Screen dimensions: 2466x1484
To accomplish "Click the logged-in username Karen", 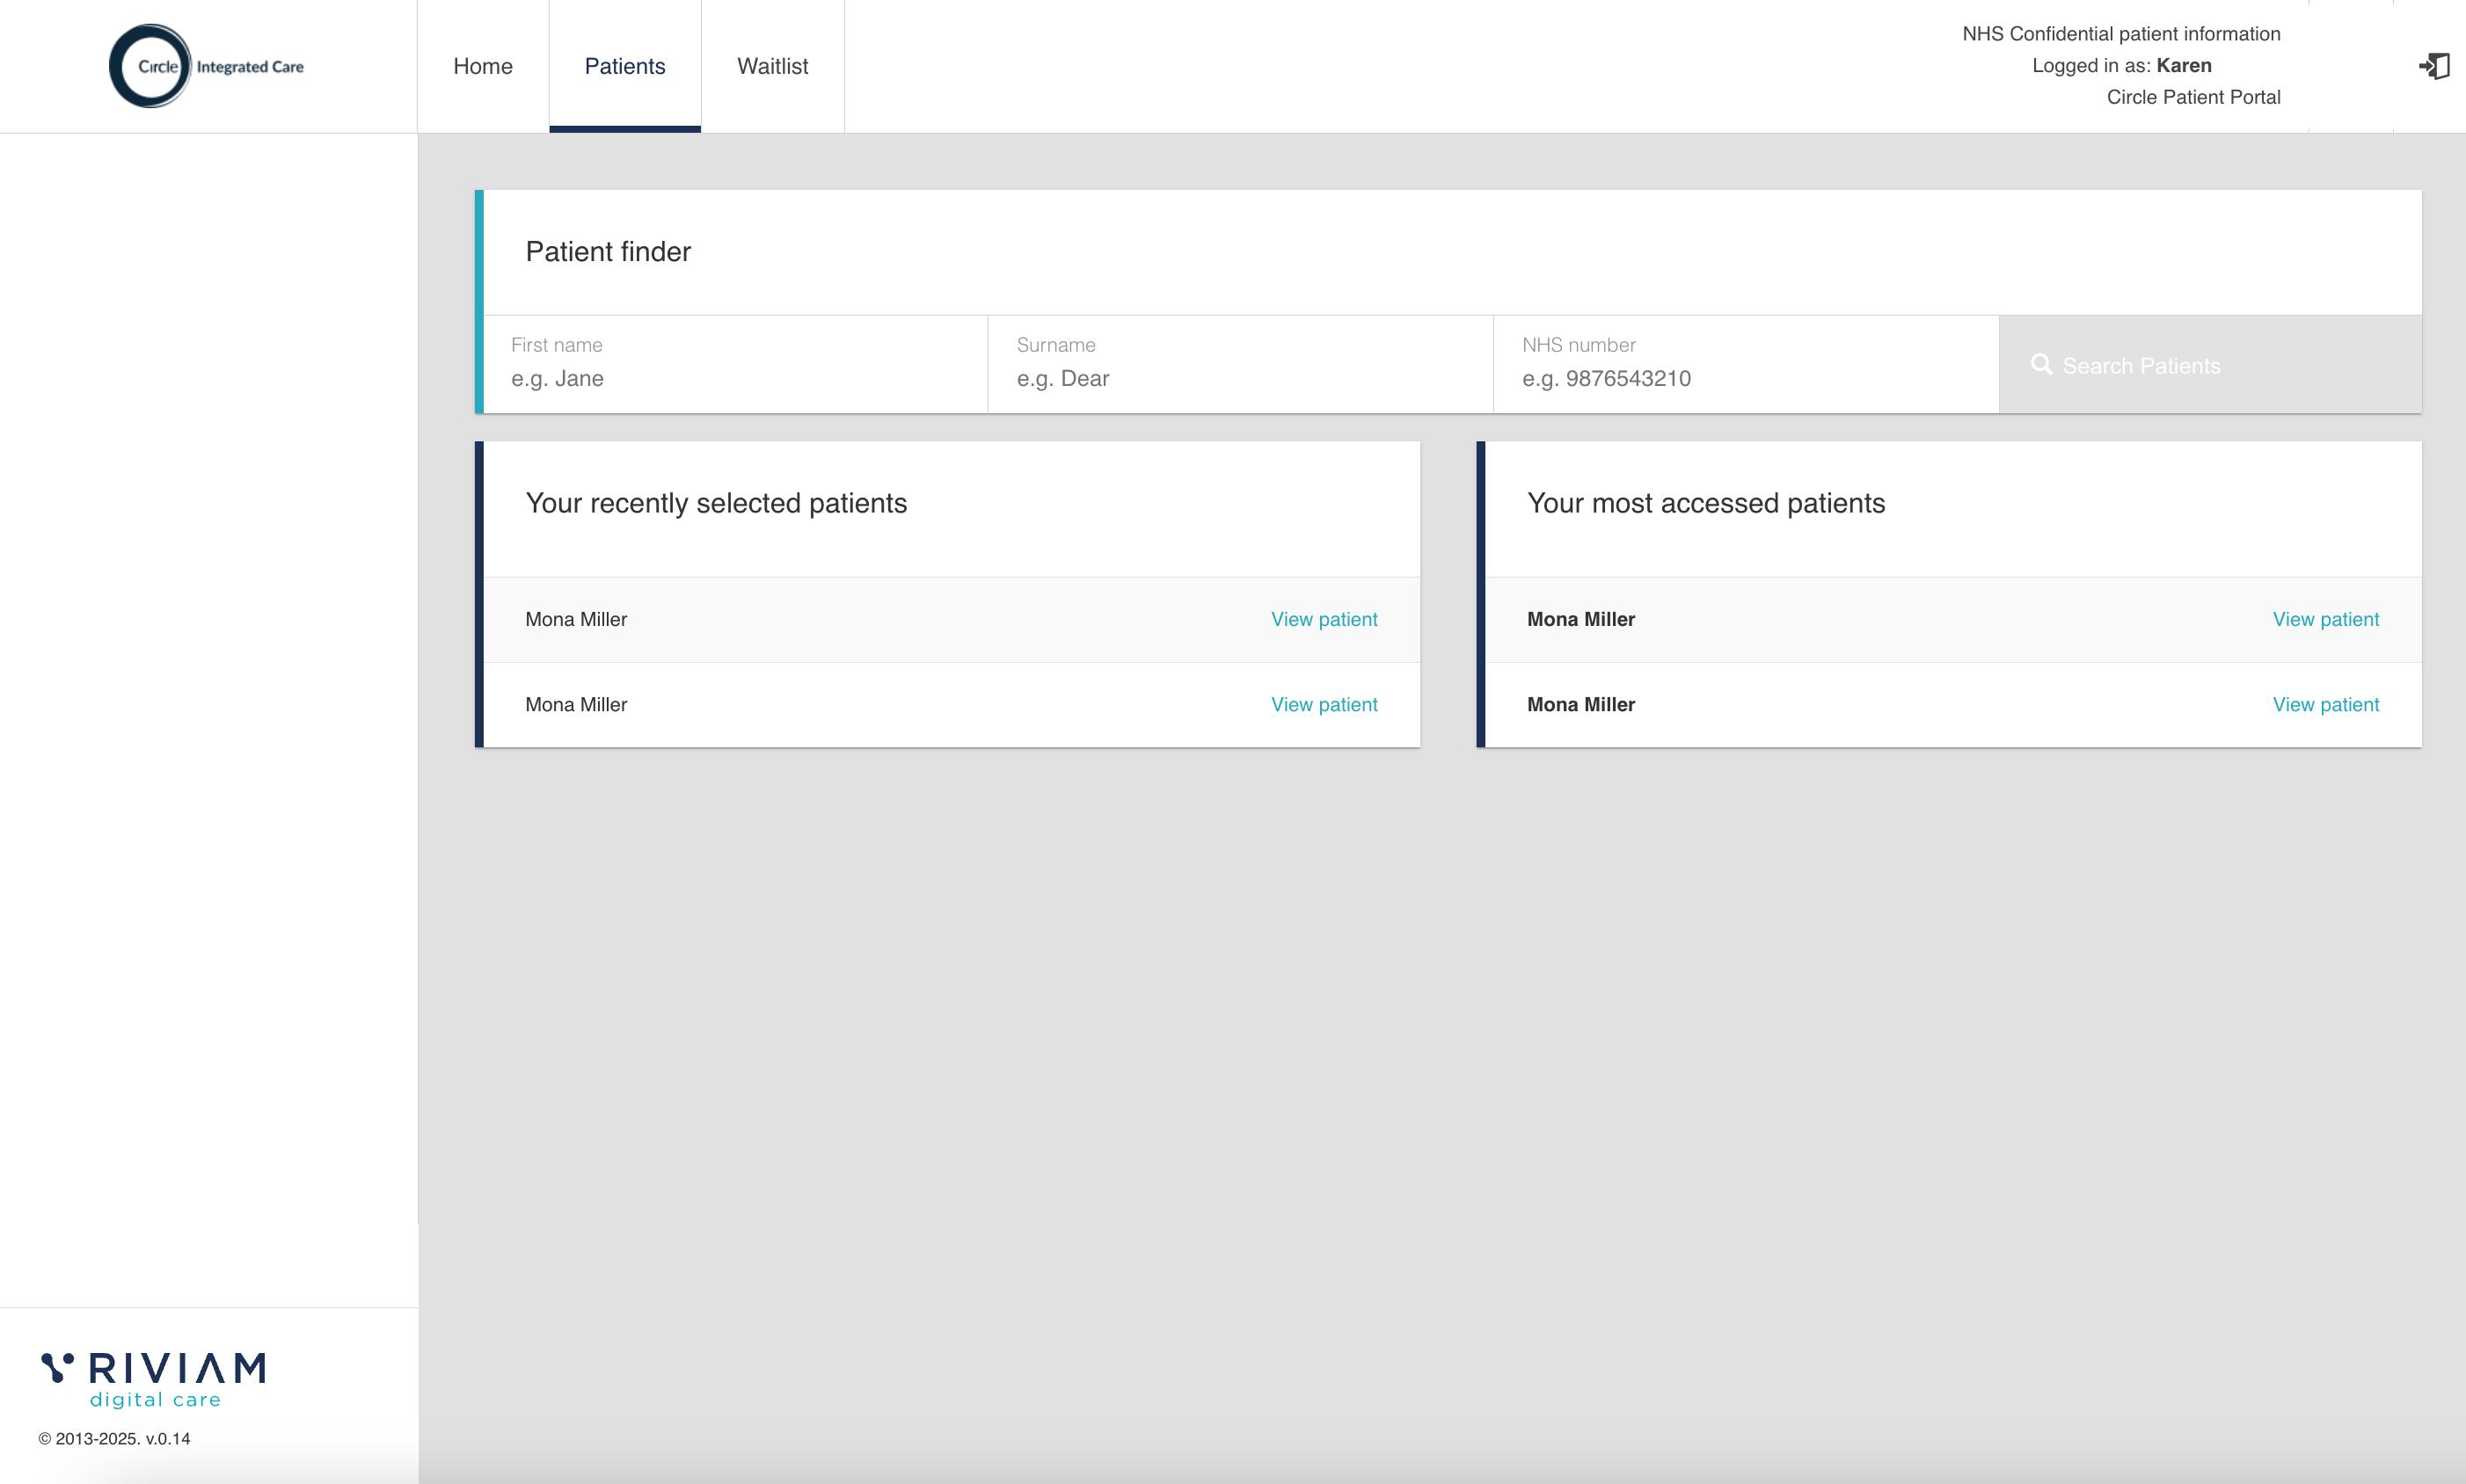I will (x=2183, y=66).
